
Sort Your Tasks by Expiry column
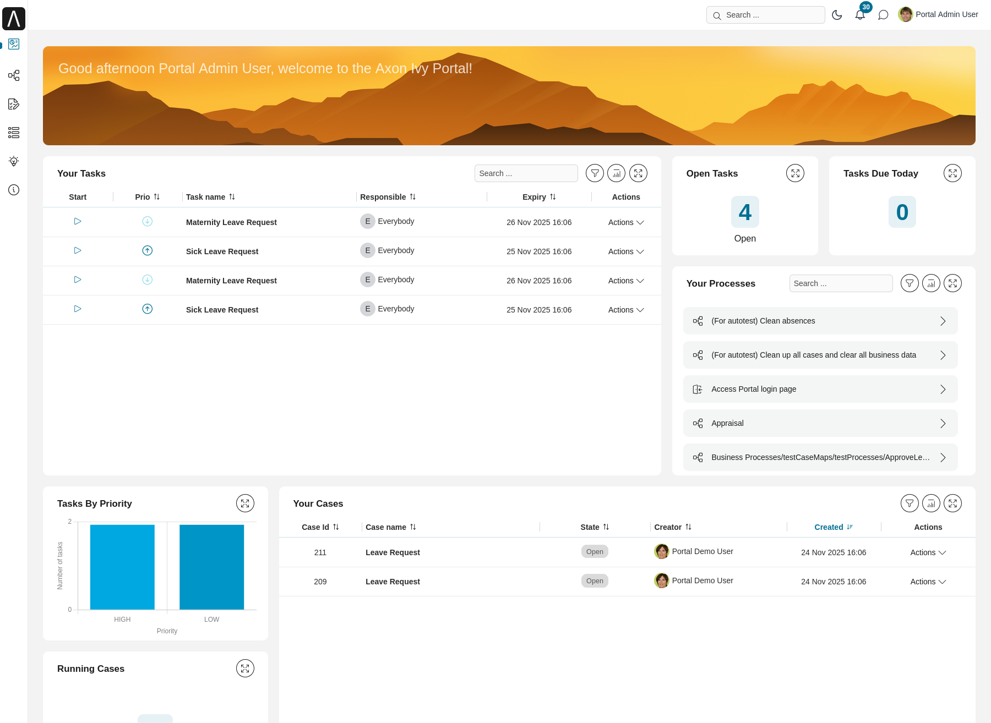[x=538, y=196]
